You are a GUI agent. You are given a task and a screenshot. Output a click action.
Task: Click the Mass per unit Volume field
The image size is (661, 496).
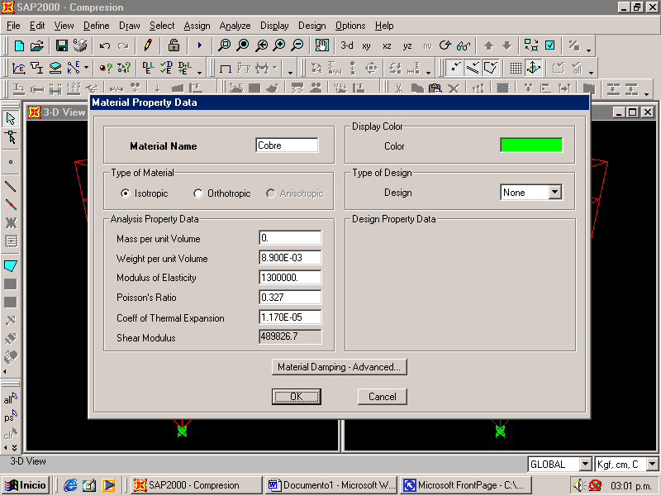290,238
